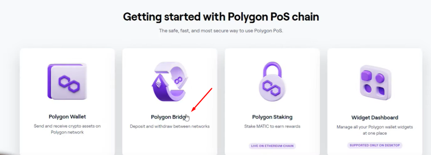Open the Polygon Wallet title link

coord(67,116)
